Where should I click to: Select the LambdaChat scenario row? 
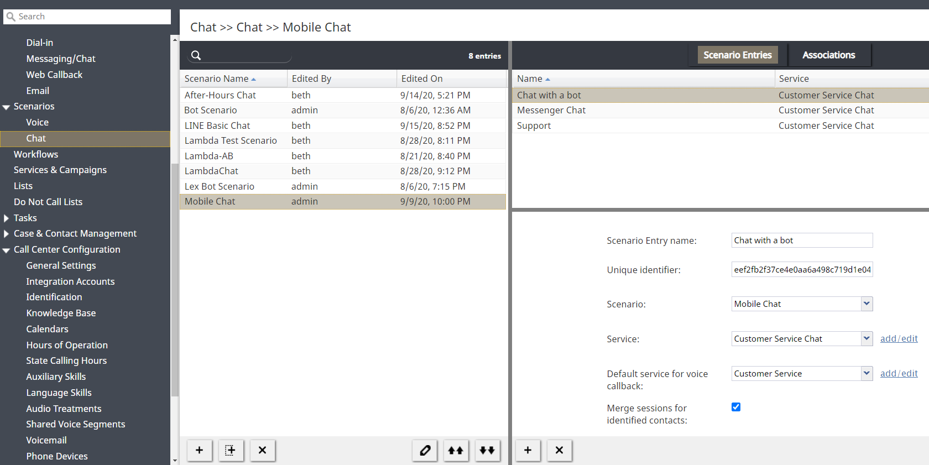tap(343, 171)
